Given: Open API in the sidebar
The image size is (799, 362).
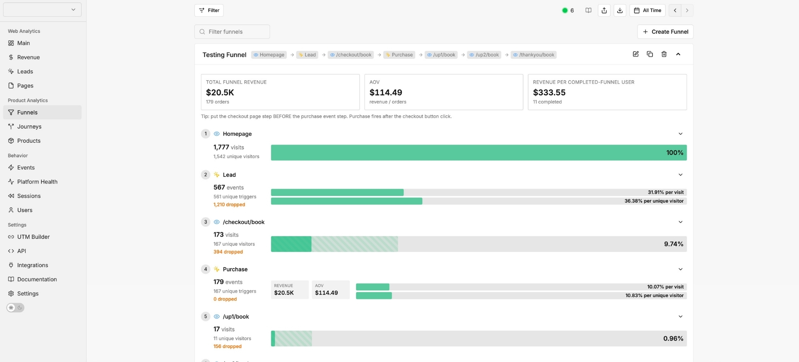Looking at the screenshot, I should click(42, 251).
